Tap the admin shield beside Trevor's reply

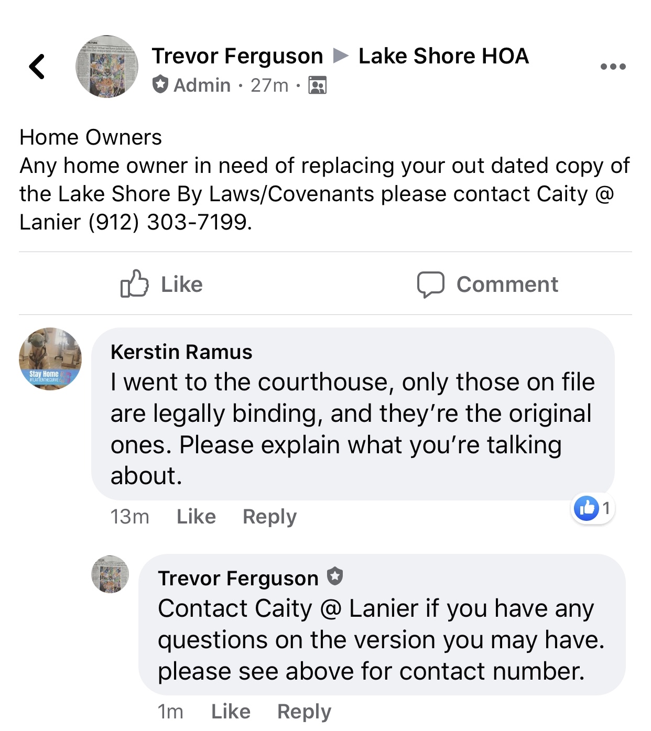334,576
